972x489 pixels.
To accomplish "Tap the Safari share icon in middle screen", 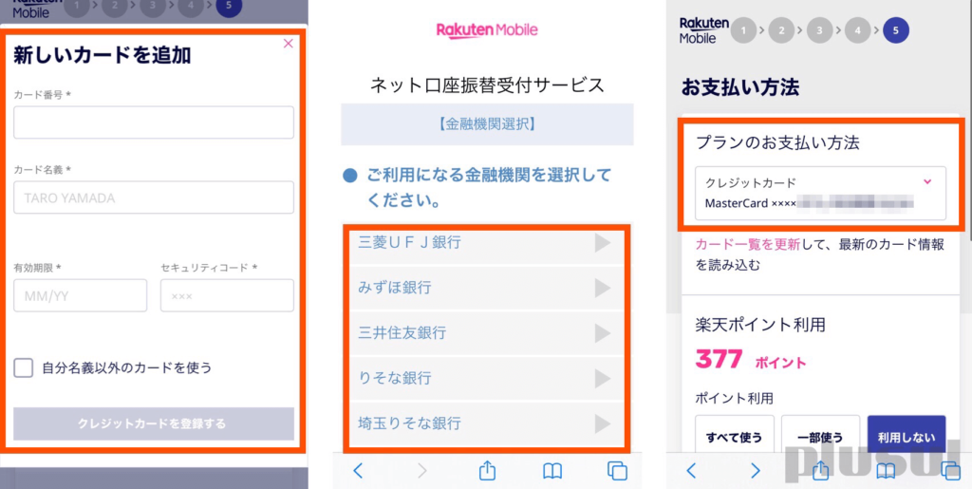I will (x=488, y=471).
